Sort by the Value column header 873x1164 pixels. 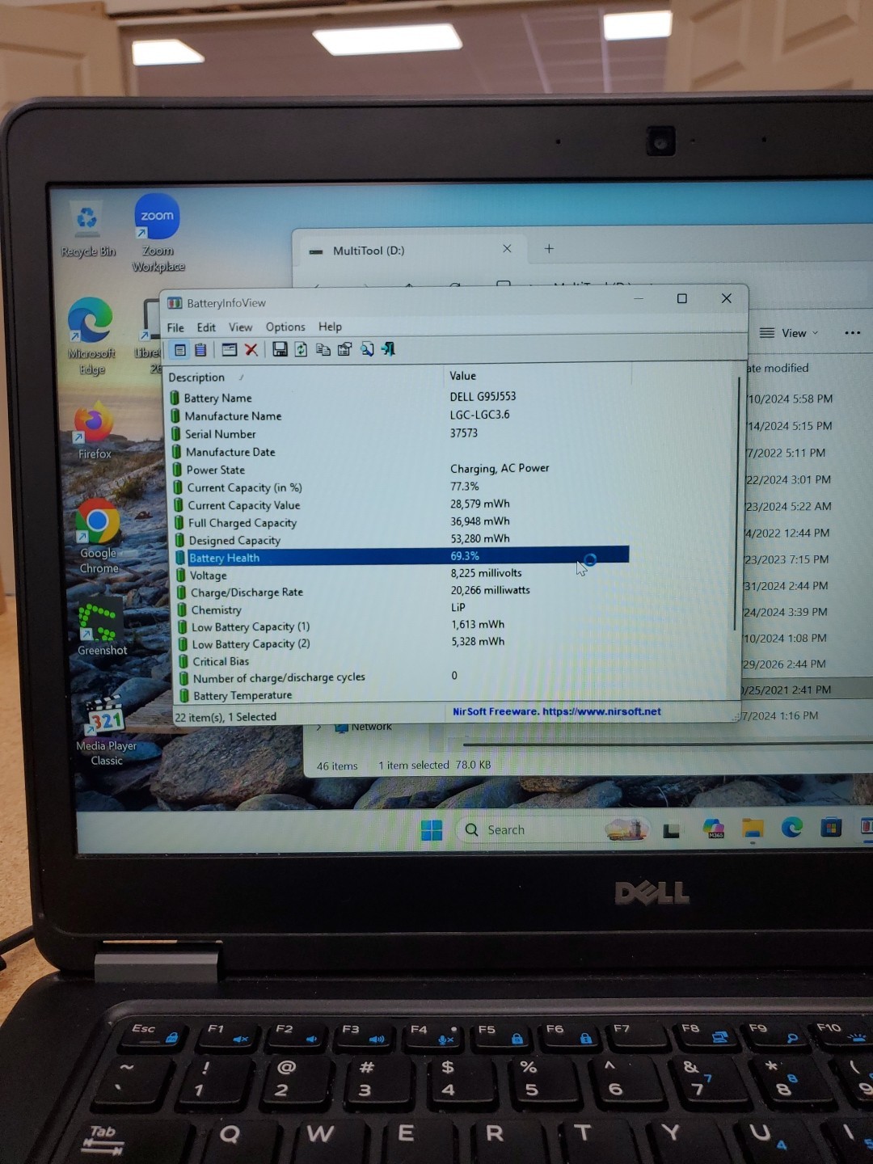tap(538, 376)
